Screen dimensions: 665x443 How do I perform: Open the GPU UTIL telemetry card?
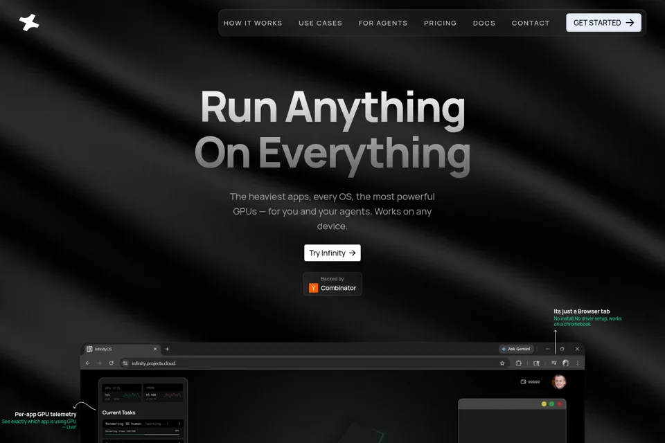click(x=122, y=393)
